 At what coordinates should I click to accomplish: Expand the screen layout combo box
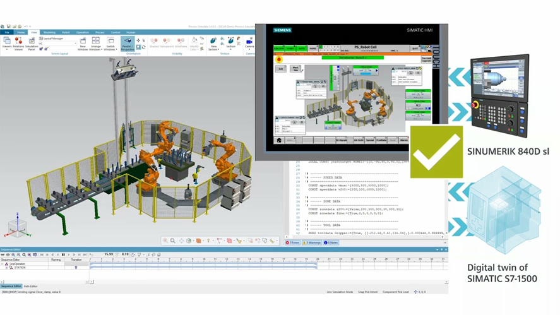pyautogui.click(x=75, y=44)
